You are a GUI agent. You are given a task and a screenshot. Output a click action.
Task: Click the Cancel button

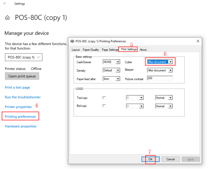(x=171, y=159)
